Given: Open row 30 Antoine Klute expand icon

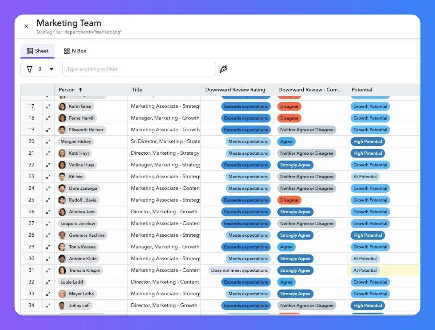Looking at the screenshot, I should (x=48, y=259).
